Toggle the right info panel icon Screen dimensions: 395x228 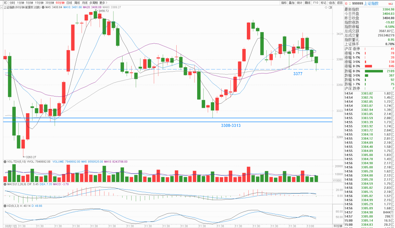330,7
